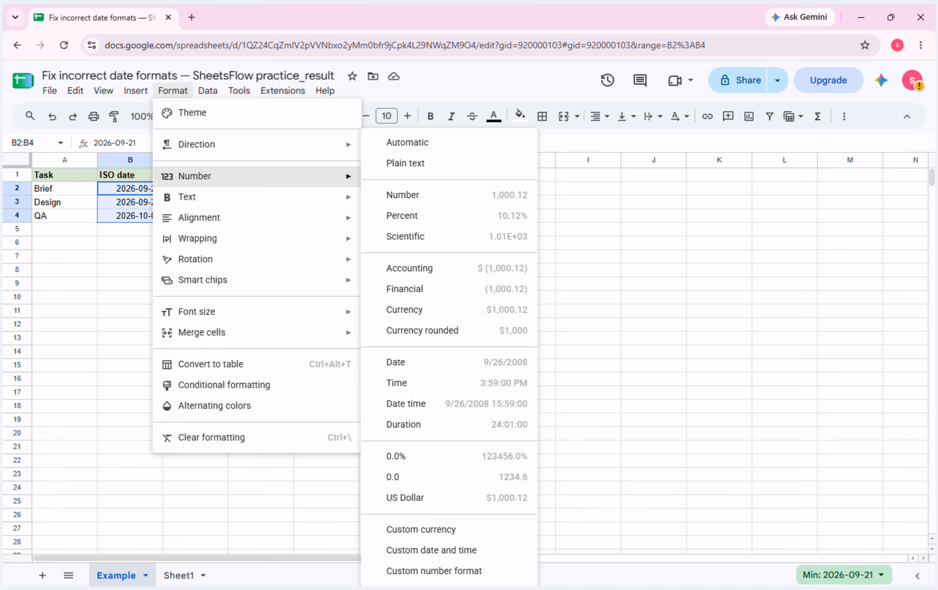Screen dimensions: 938x590
Task: Click the search menus magnifier icon
Action: [x=30, y=116]
